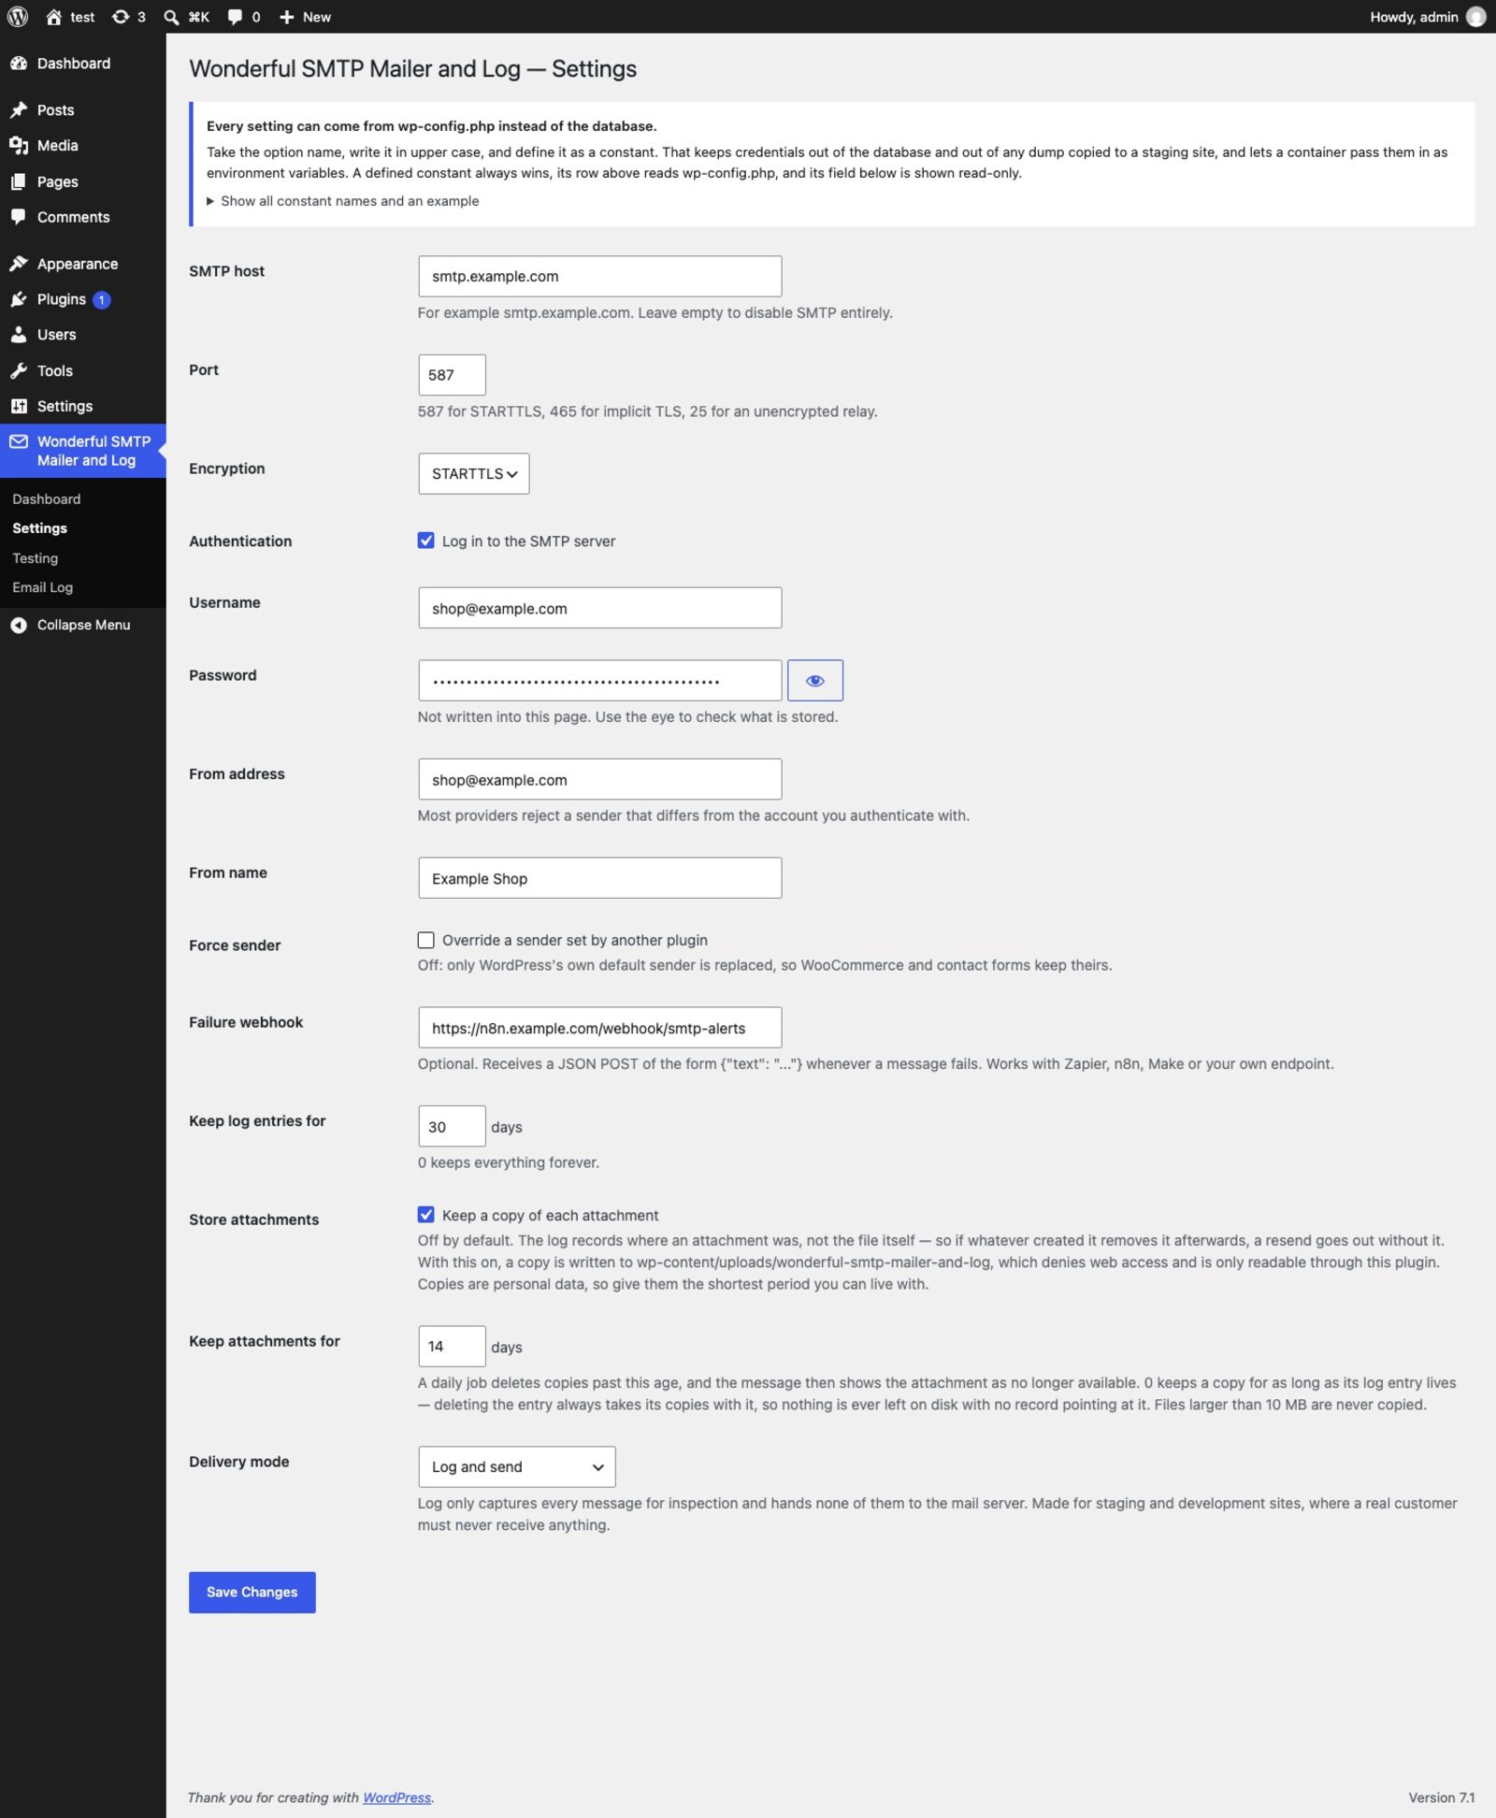Enable Override a sender set by another plugin
Image resolution: width=1496 pixels, height=1818 pixels.
click(x=425, y=940)
